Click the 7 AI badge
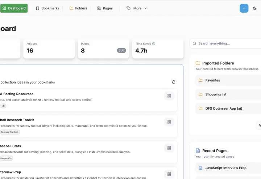Screen dimensions: 261x179 (x=121, y=51)
